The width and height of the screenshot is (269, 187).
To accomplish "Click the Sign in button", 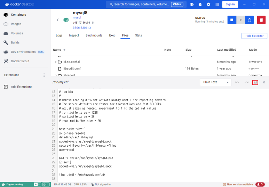I will click(230, 5).
